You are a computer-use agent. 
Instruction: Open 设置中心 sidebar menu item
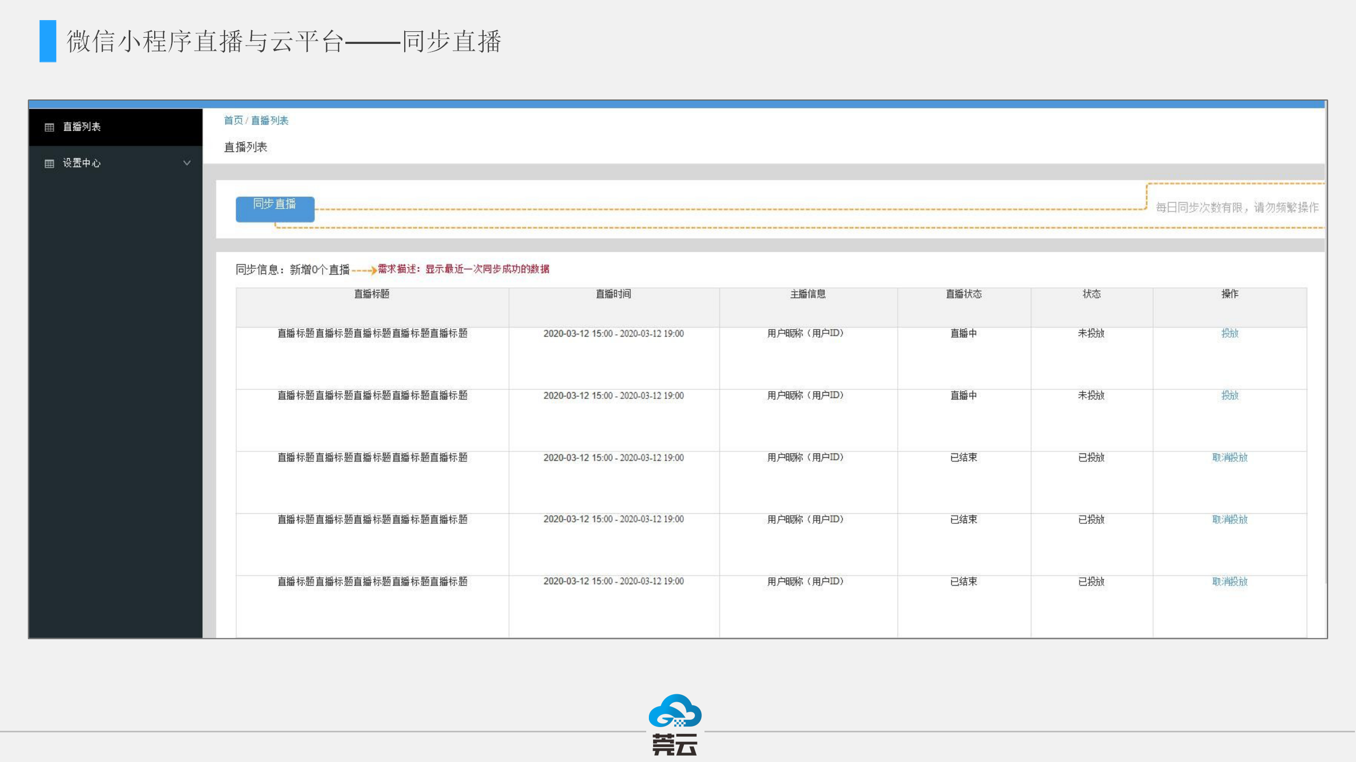[x=115, y=163]
